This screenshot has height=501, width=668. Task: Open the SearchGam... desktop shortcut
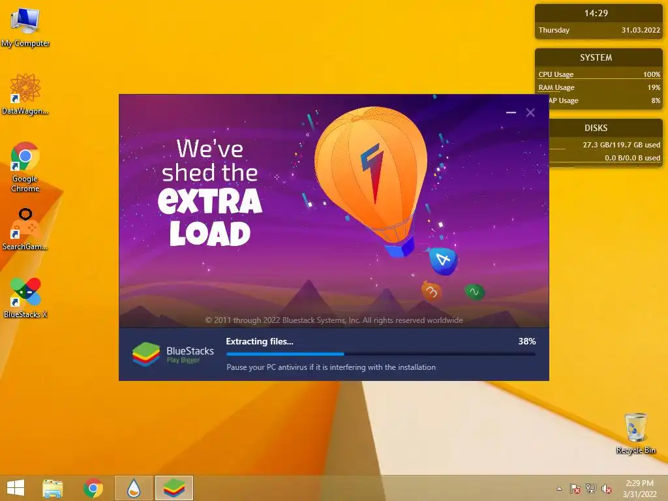click(25, 229)
